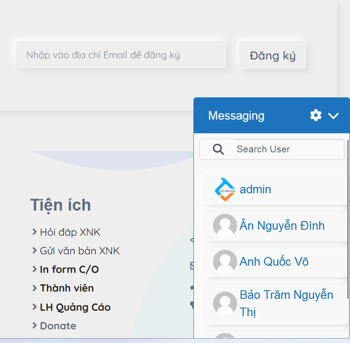This screenshot has height=343, width=350.
Task: Open the Thành viên link
Action: click(x=67, y=288)
